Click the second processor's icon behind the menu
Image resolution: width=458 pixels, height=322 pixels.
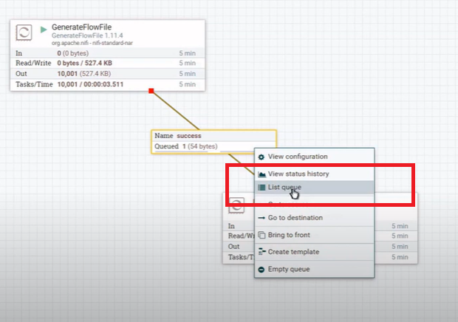pos(236,205)
